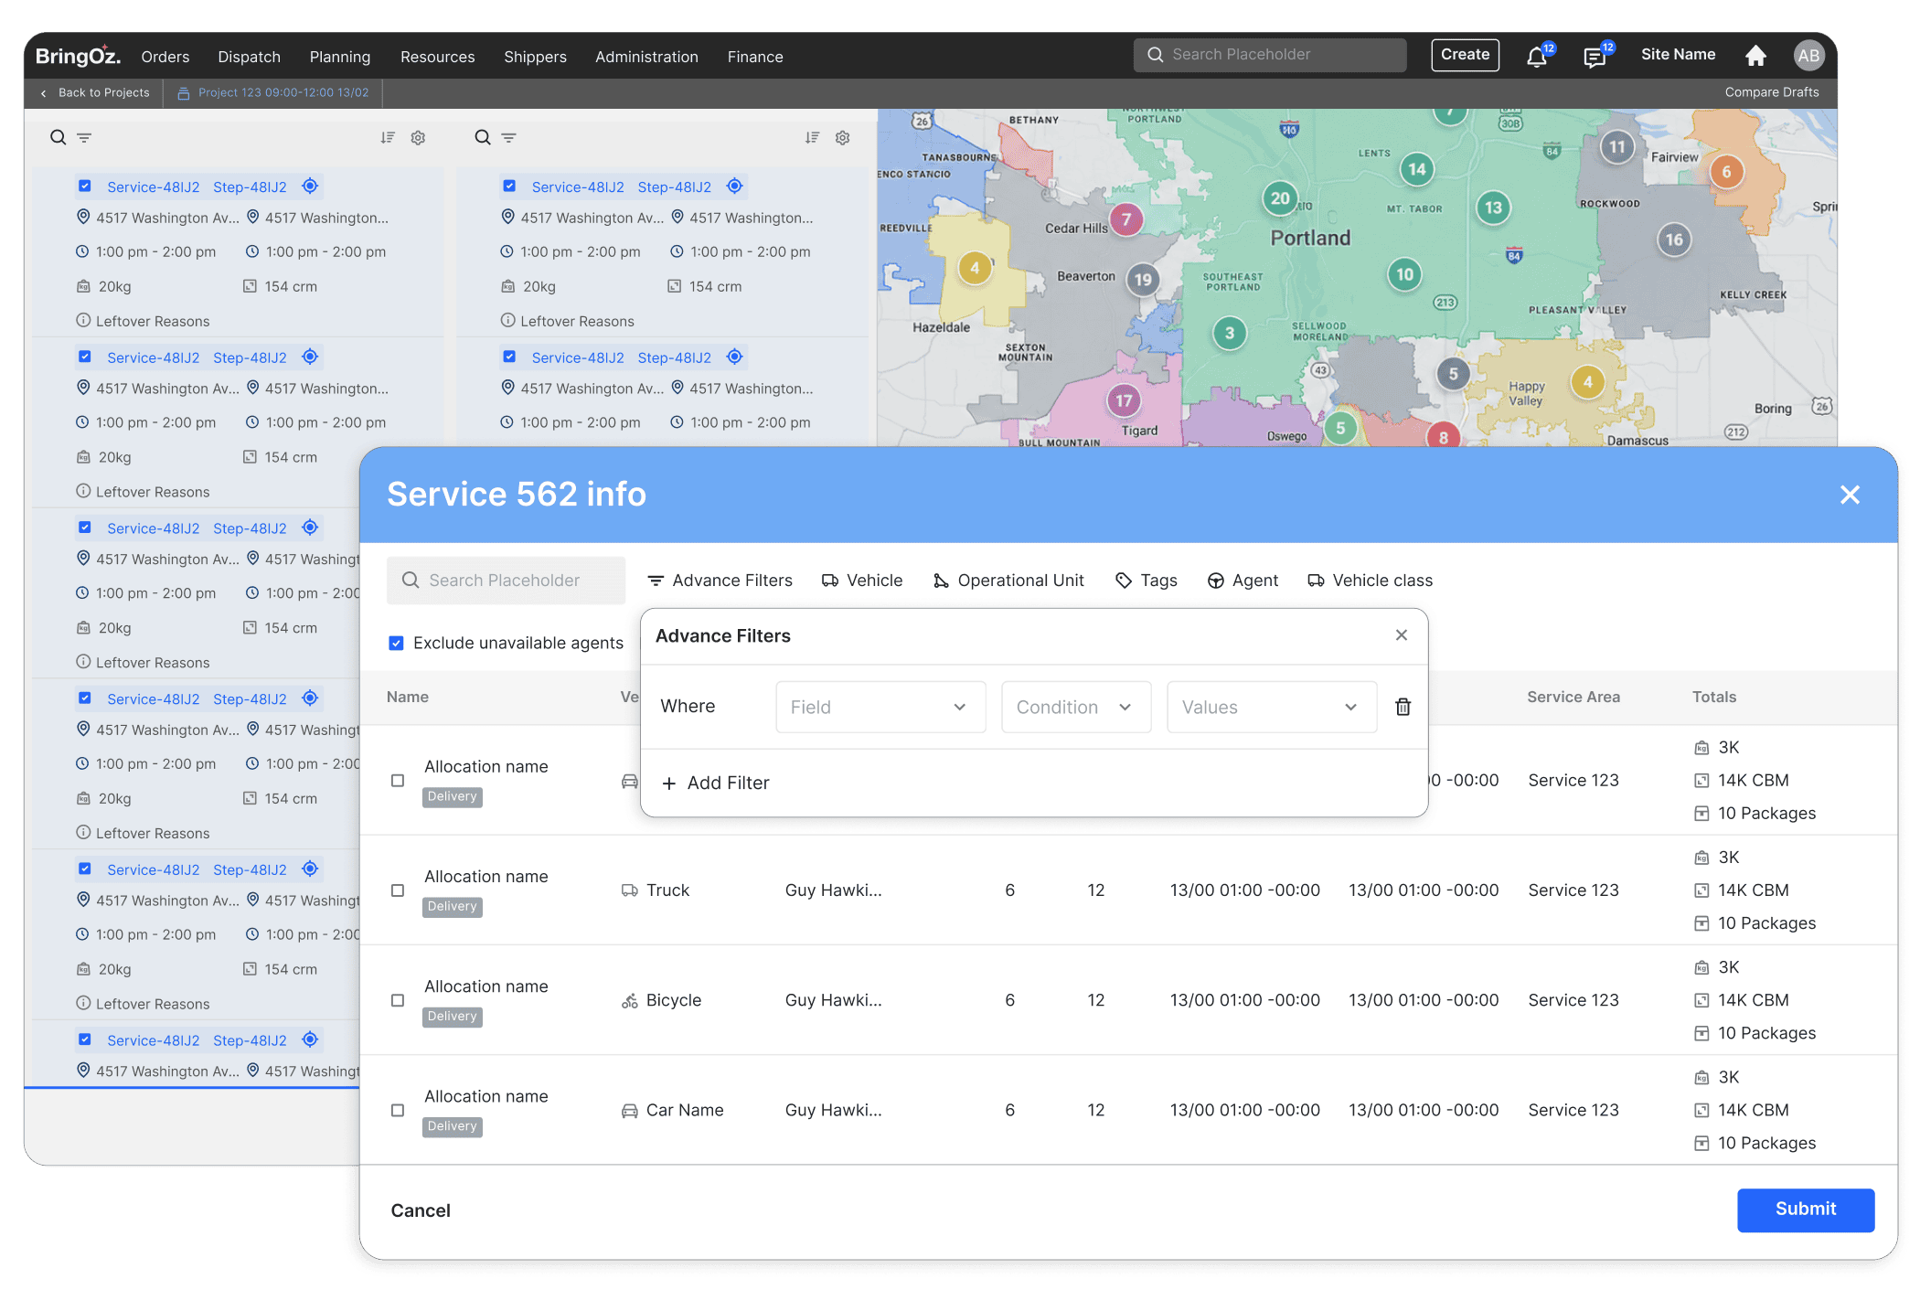Open messages chat icon in top bar
The image size is (1920, 1311).
coord(1595,57)
